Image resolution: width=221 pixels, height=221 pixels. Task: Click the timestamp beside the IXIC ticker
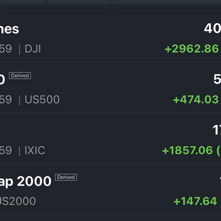click(6, 150)
